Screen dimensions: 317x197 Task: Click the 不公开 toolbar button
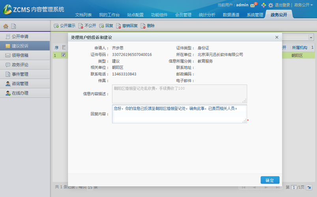[x=87, y=26]
